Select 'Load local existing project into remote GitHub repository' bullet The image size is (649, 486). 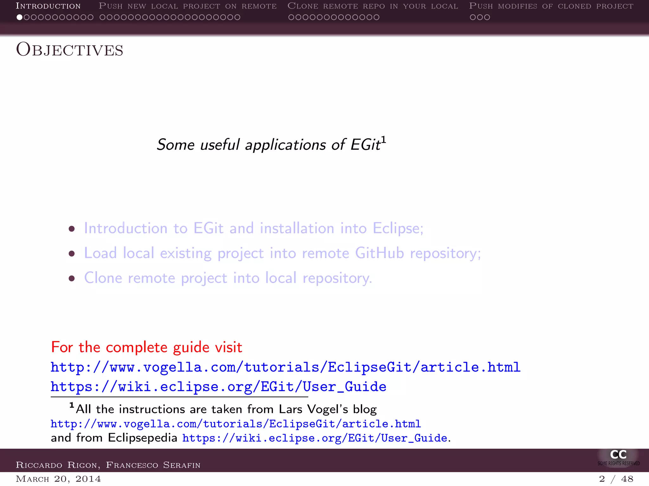point(282,253)
